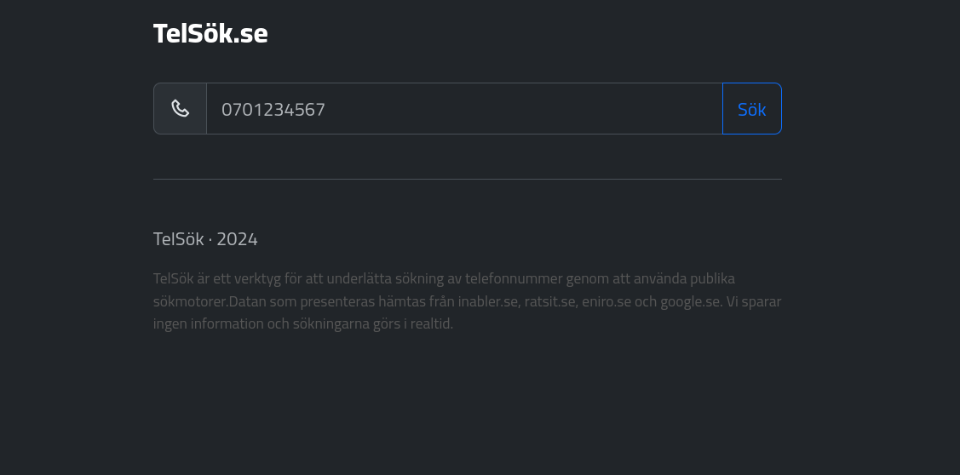Click the word 'publika' in description
960x475 pixels.
pos(713,278)
